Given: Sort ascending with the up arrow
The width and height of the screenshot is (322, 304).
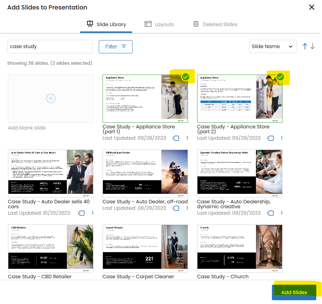Looking at the screenshot, I should point(305,46).
